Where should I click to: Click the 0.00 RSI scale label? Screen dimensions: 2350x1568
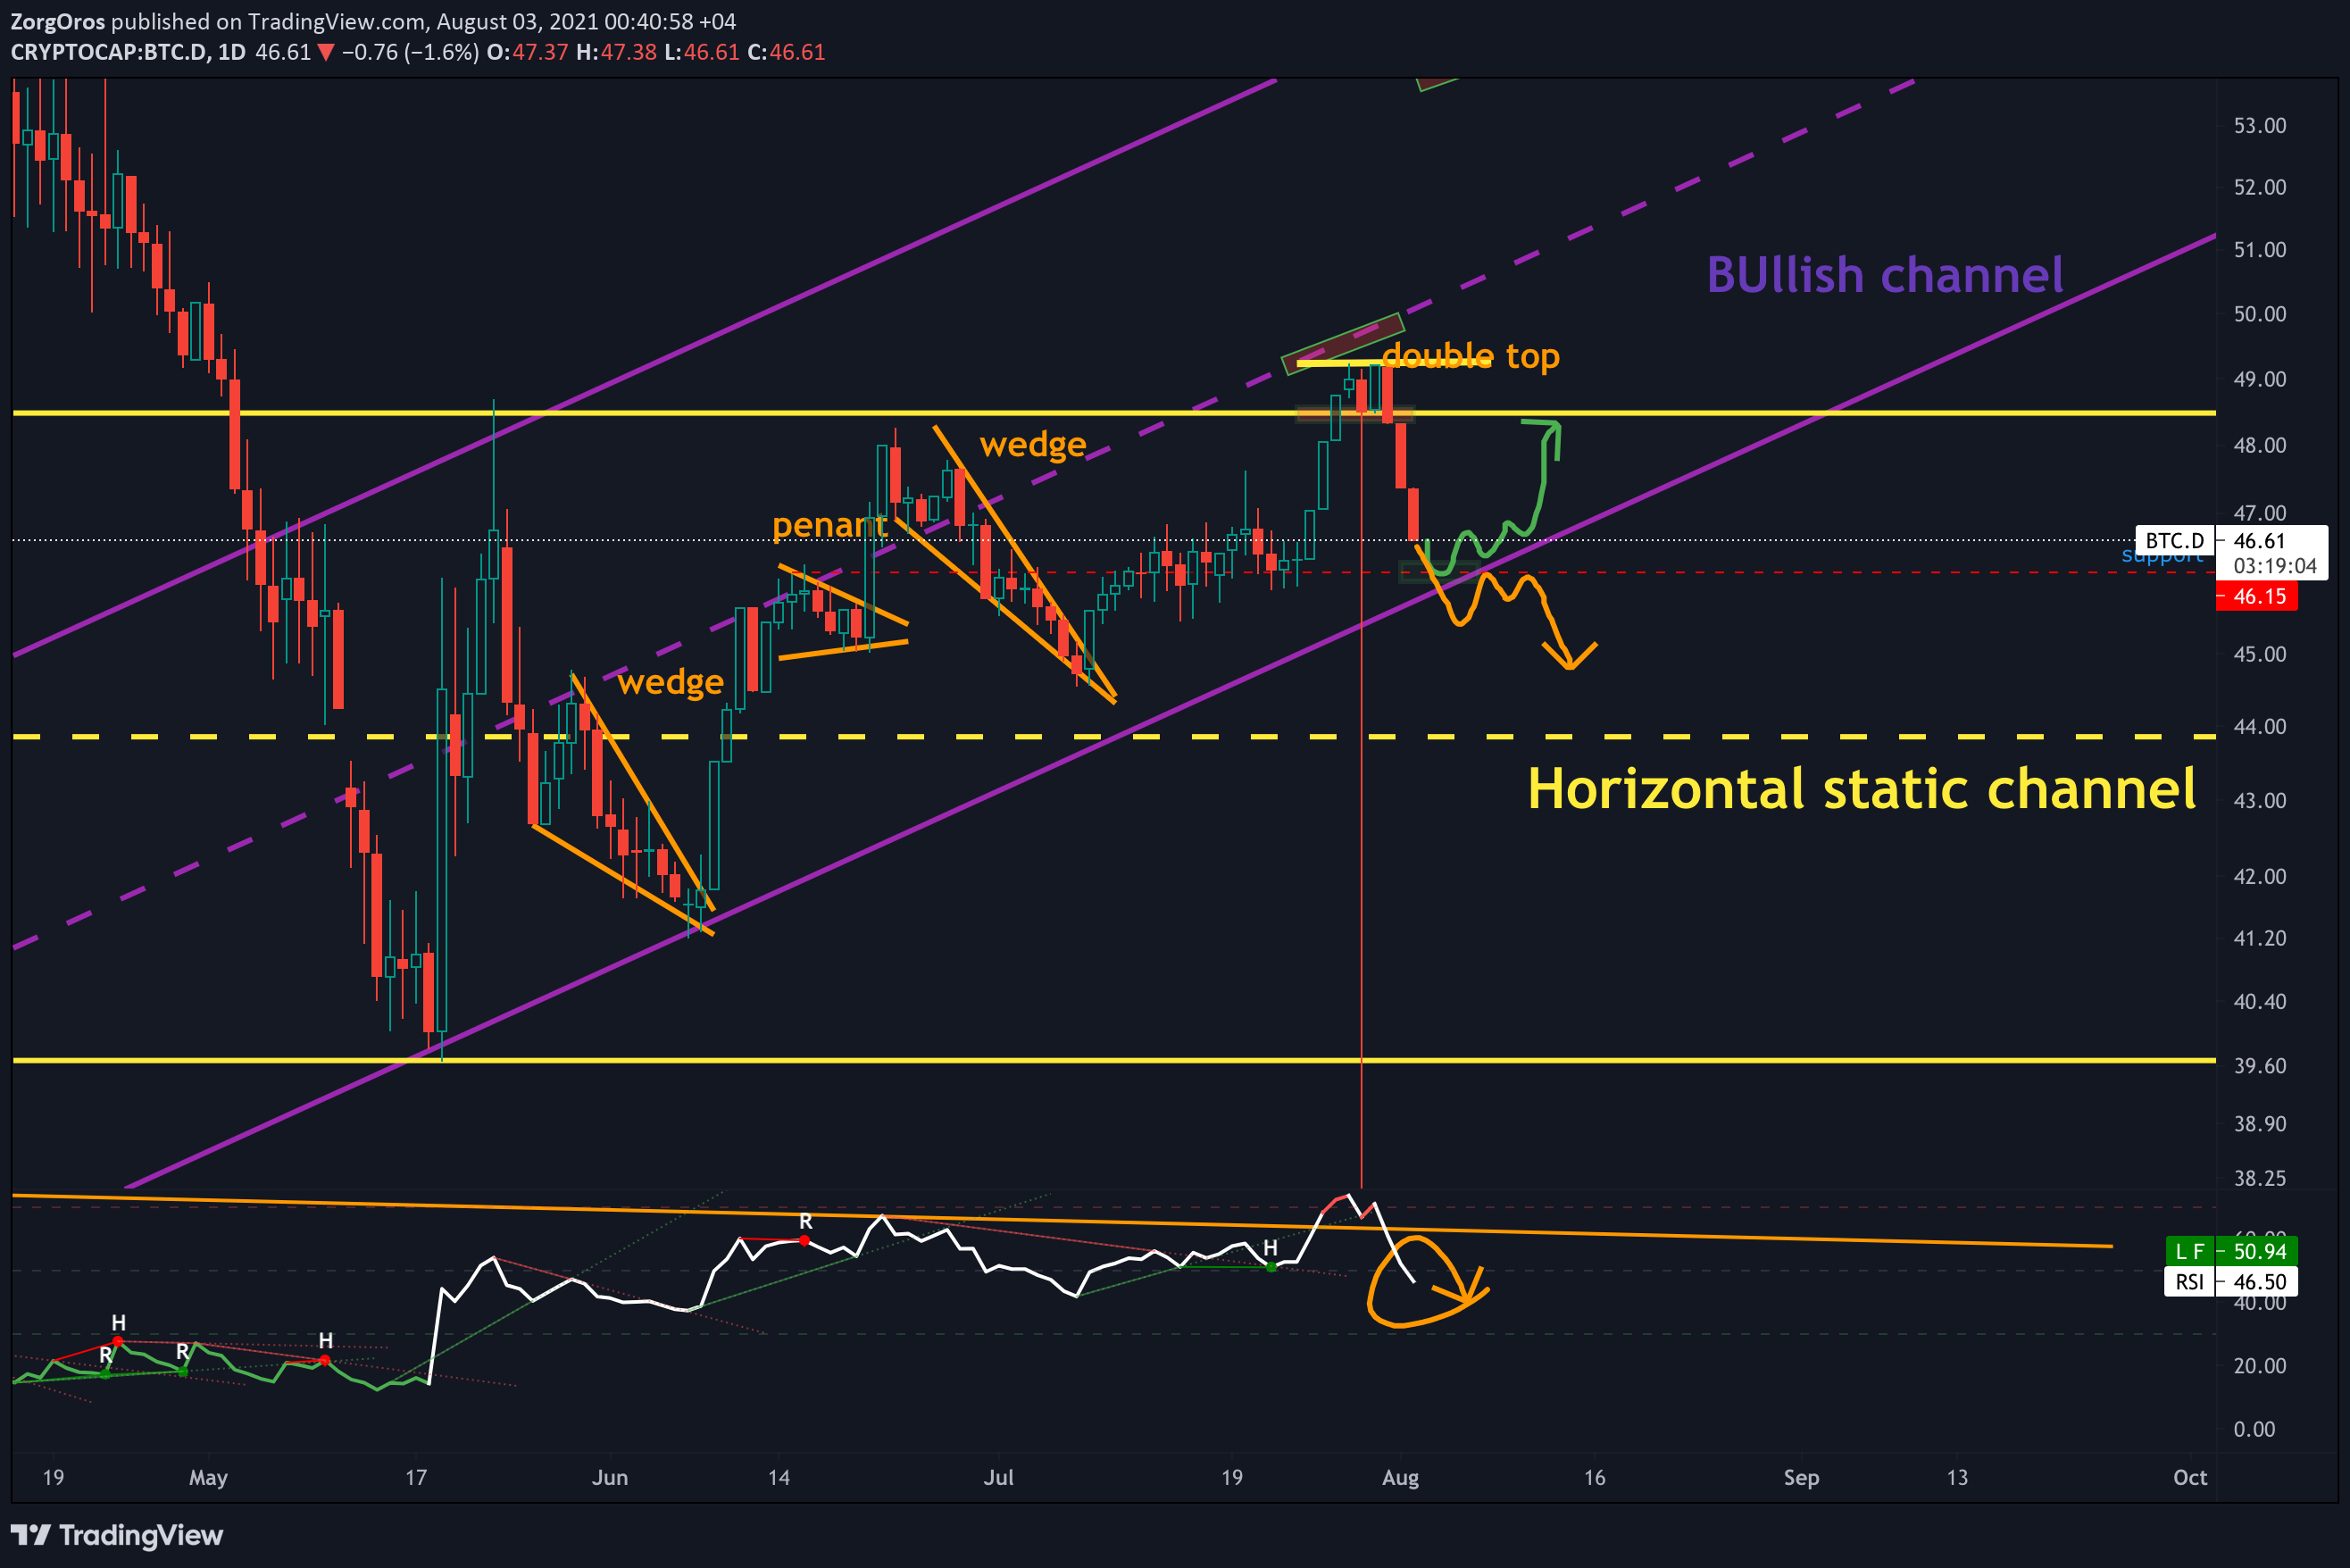coord(2254,1429)
